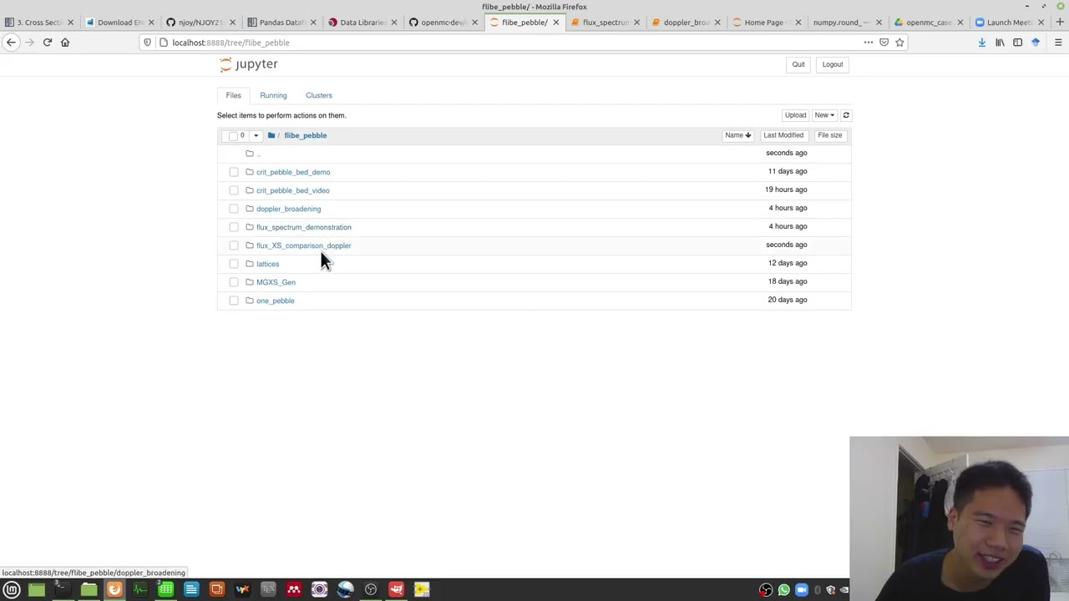Open the crit_pebble_bed_demo folder
The width and height of the screenshot is (1069, 601).
pos(293,172)
